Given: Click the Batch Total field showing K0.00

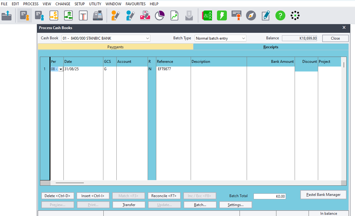Looking at the screenshot, I should pos(270,196).
